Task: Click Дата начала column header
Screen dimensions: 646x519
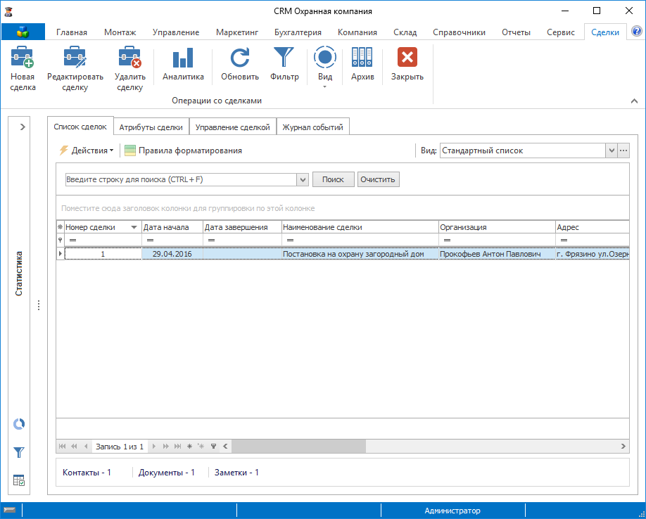Action: point(172,227)
